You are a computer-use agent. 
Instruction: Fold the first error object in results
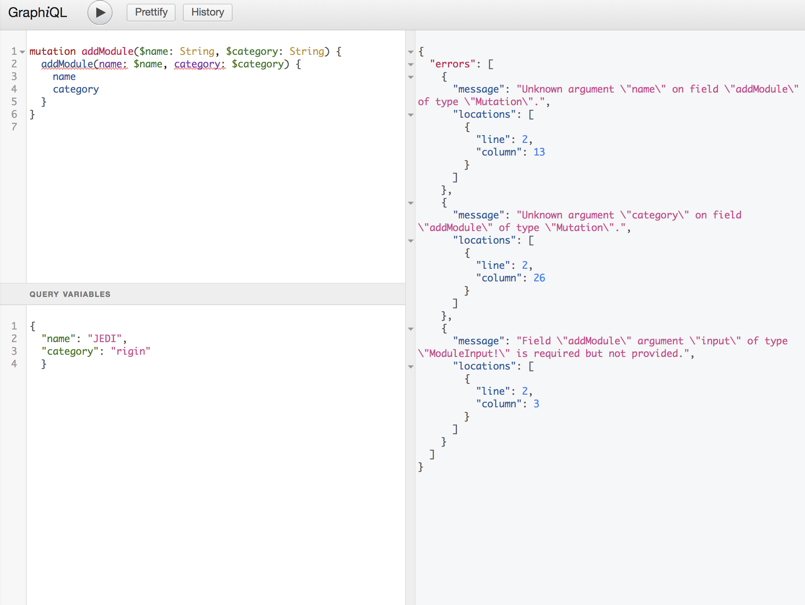pyautogui.click(x=411, y=77)
